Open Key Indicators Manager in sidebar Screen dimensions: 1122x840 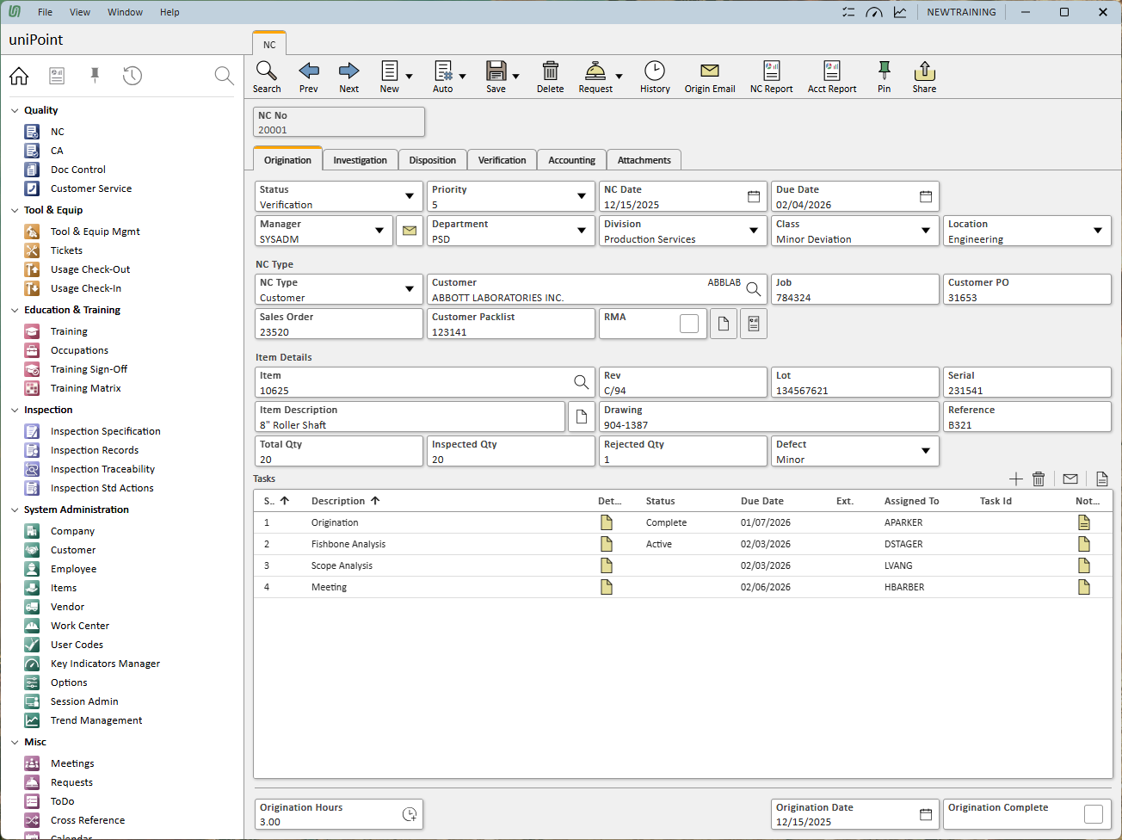pyautogui.click(x=105, y=664)
